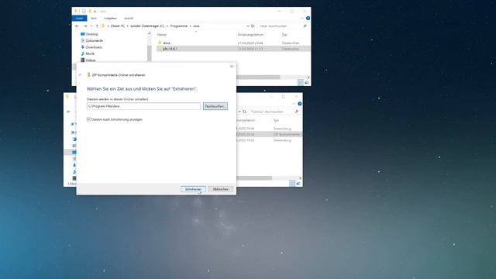
Task: Click the extraction destination path field
Action: [143, 106]
